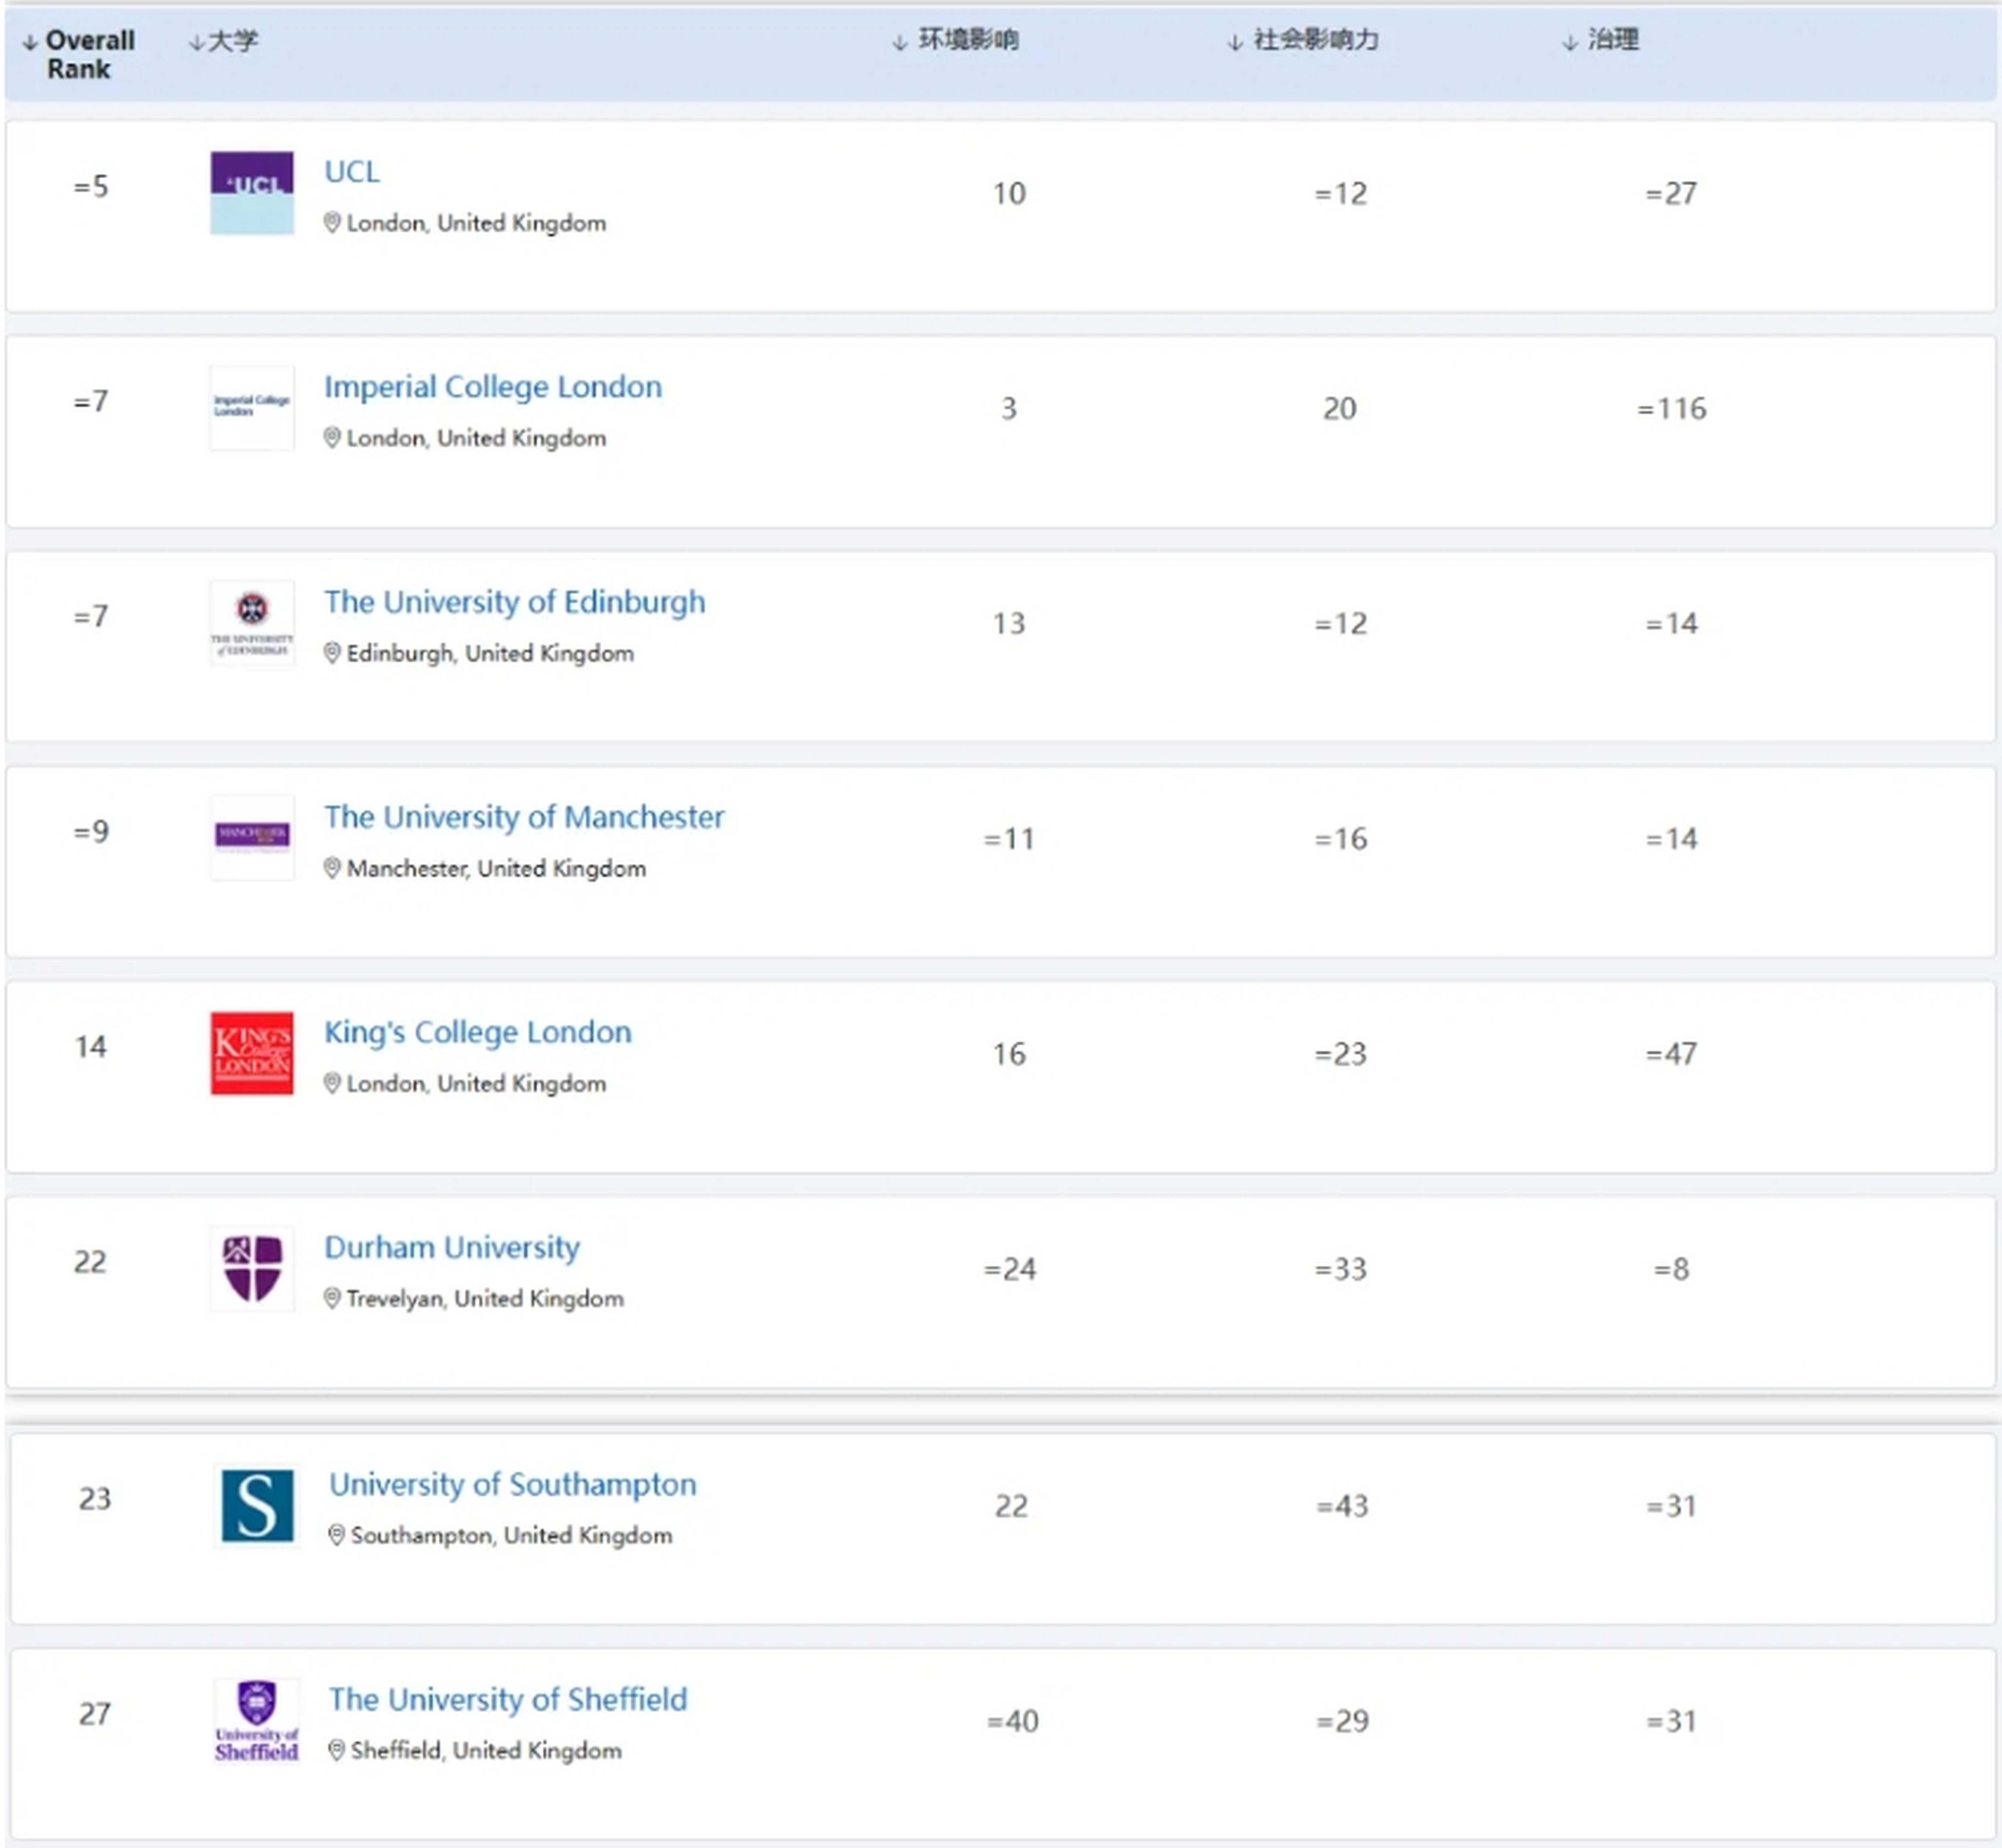Screen dimensions: 2002x1848
Task: Click the Imperial College London logo
Action: click(252, 408)
